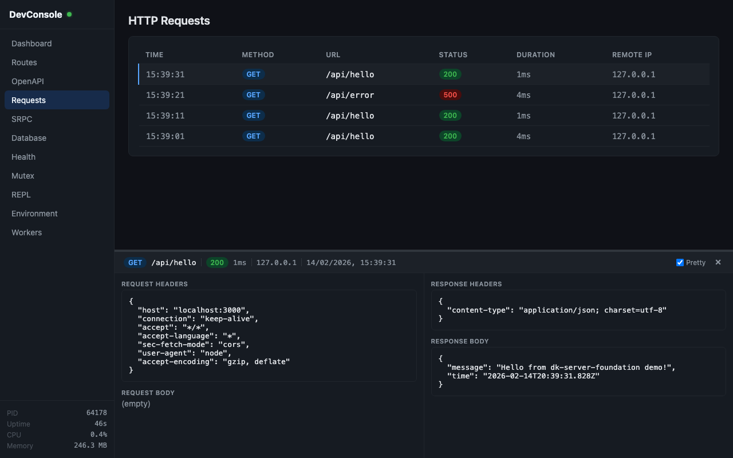Click the GET badge on the 15:39:11 row

[253, 115]
